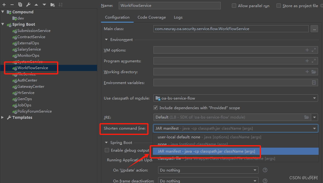Click inside the configuration Name field
Screen dimensions: 323x183
coord(170,6)
